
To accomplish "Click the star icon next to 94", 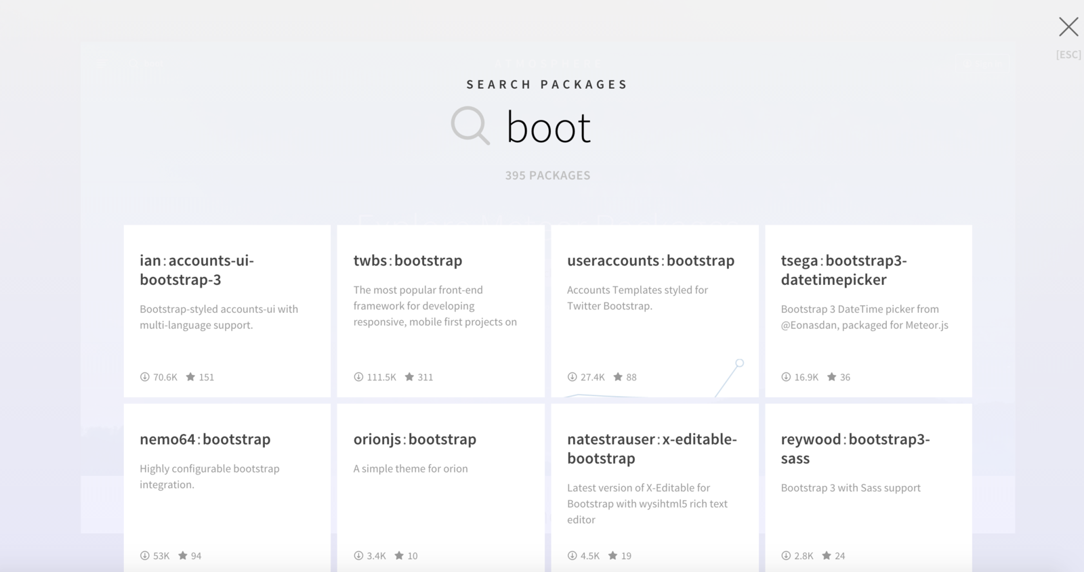I will coord(182,556).
